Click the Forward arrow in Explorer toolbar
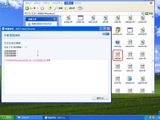Screen dimensions: 160x120 coord(42,8)
